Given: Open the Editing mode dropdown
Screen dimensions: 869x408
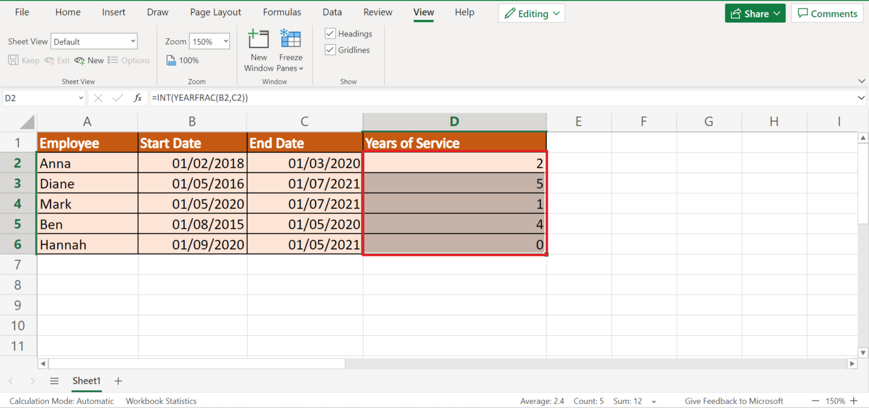Looking at the screenshot, I should coord(531,12).
